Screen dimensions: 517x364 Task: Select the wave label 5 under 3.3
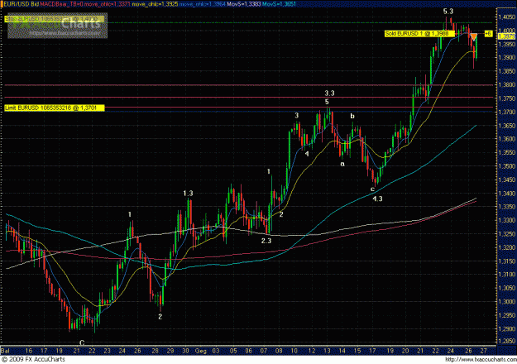[x=327, y=102]
